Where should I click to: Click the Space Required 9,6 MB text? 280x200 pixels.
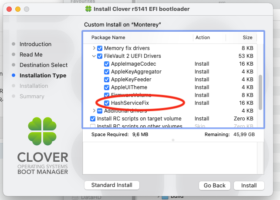click(x=120, y=134)
